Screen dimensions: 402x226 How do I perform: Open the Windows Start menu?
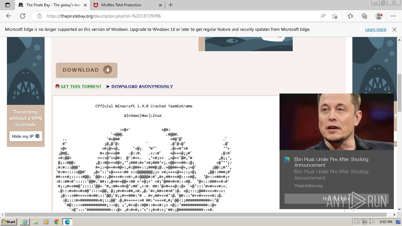click(8, 222)
